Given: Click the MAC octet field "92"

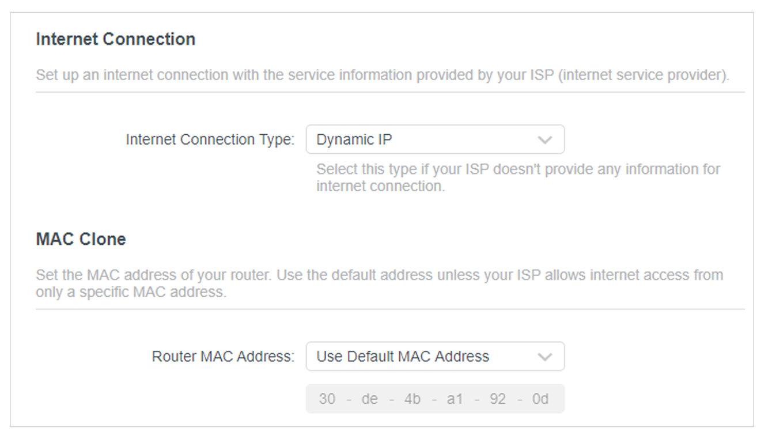Looking at the screenshot, I should 497,399.
